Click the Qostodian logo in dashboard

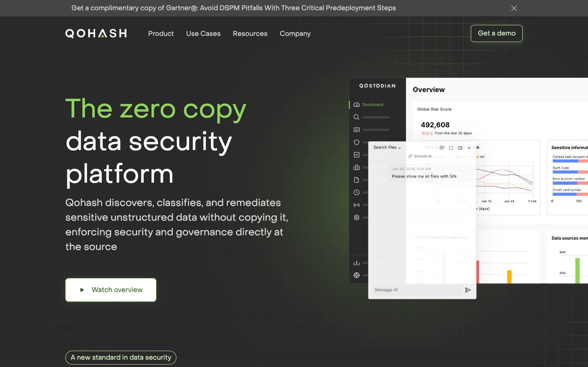377,86
